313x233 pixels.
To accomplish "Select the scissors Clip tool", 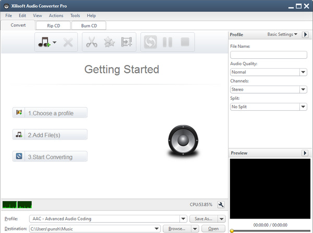I will tap(92, 42).
